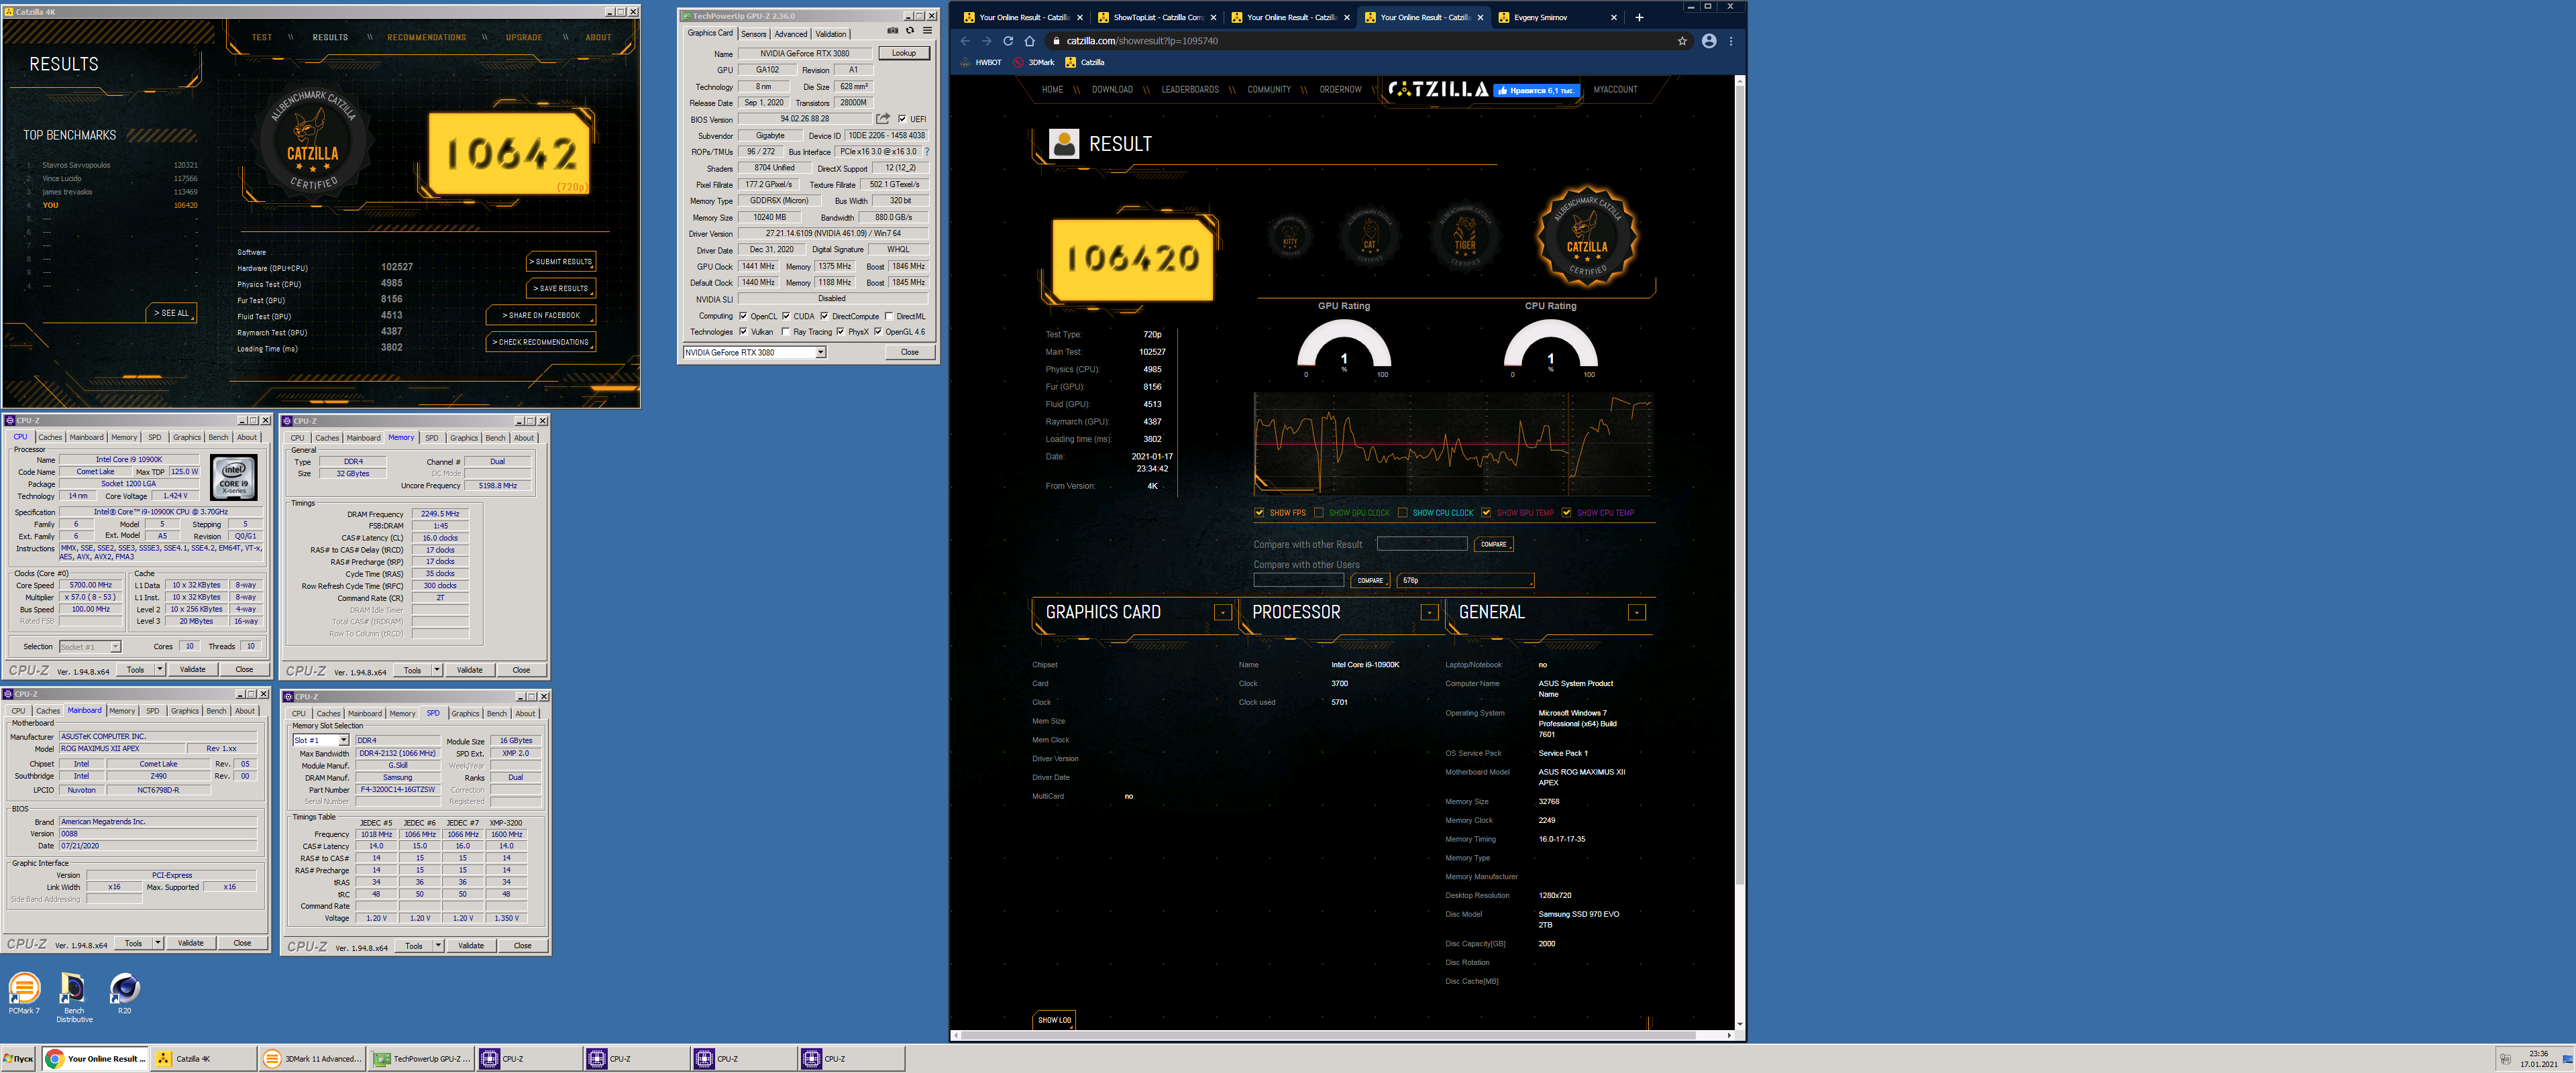
Task: Click the BIOS export share icon in GPU-Z
Action: (x=883, y=119)
